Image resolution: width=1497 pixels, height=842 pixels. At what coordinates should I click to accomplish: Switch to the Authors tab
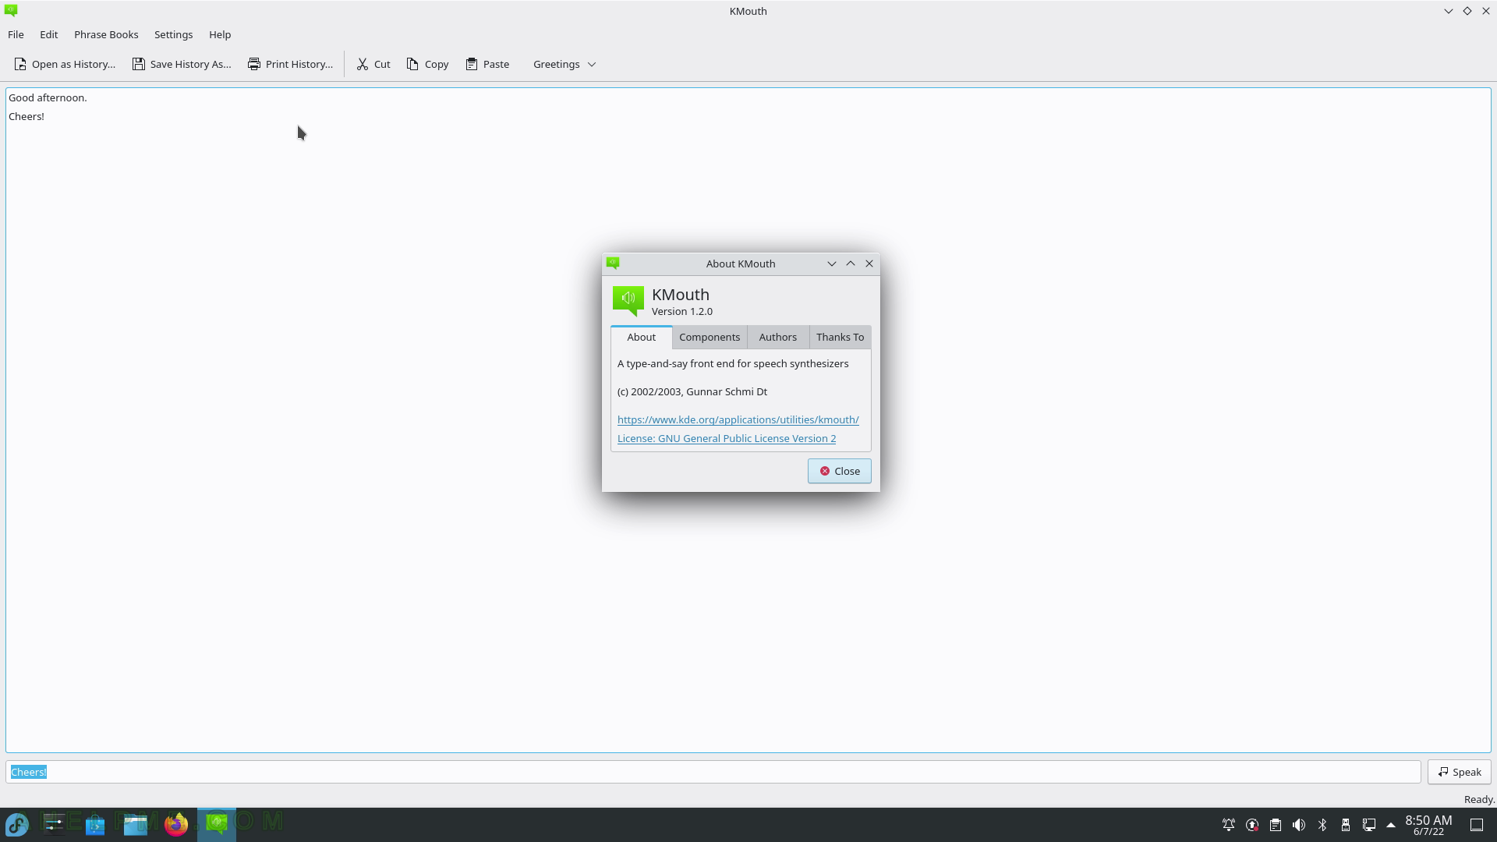point(778,337)
